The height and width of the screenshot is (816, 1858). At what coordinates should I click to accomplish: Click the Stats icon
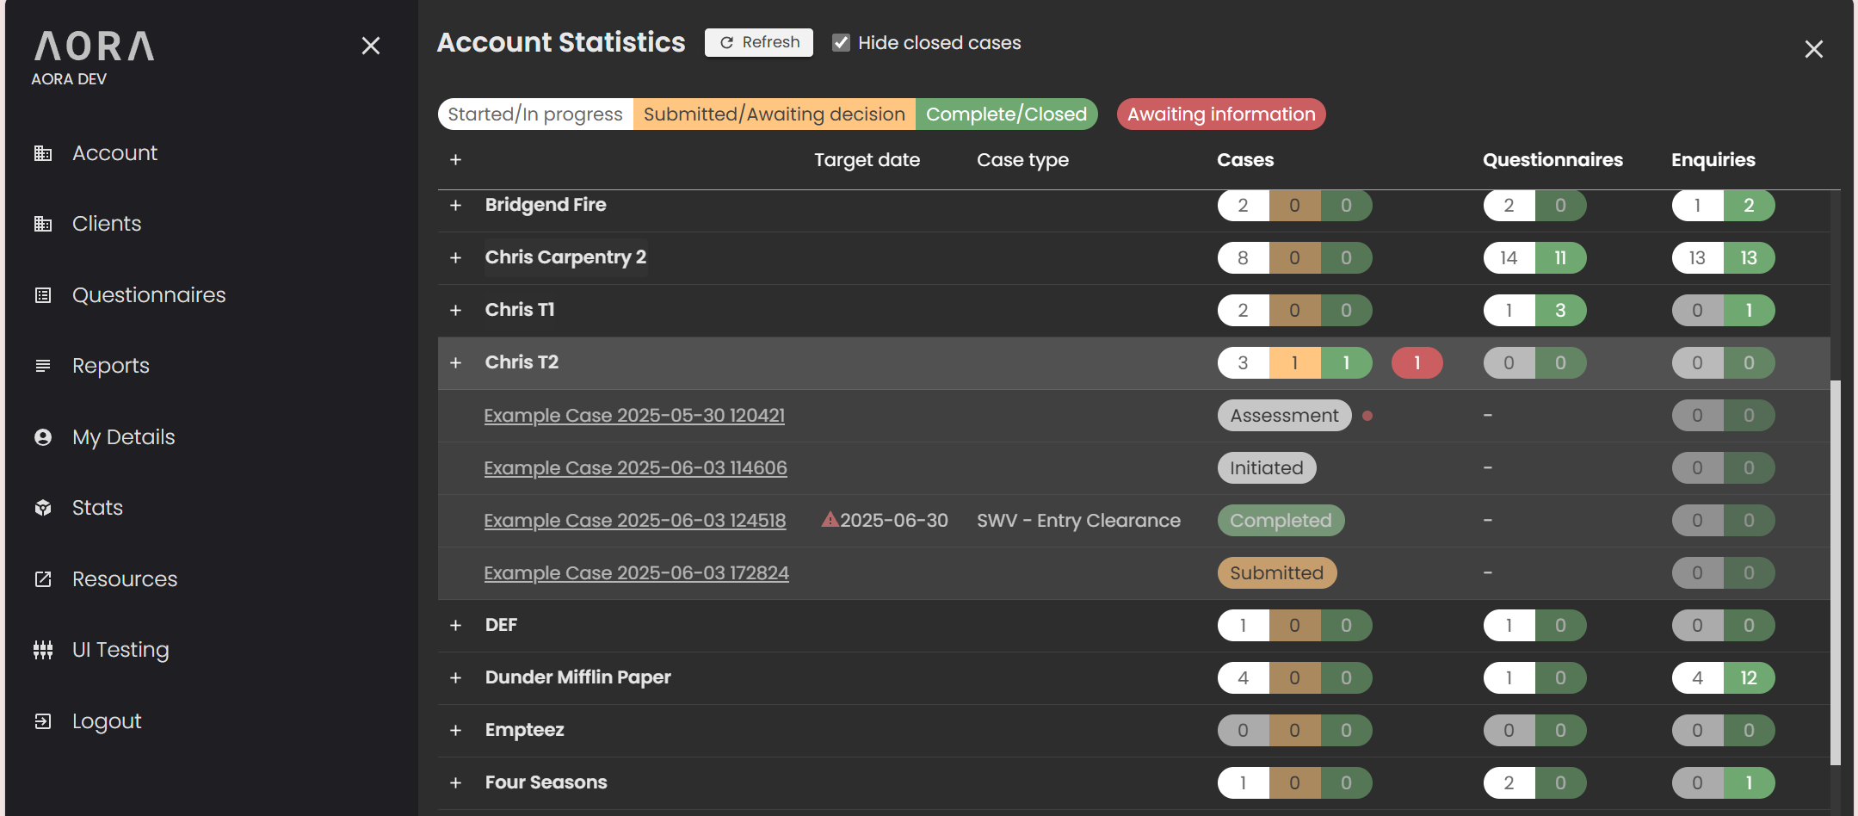[43, 507]
